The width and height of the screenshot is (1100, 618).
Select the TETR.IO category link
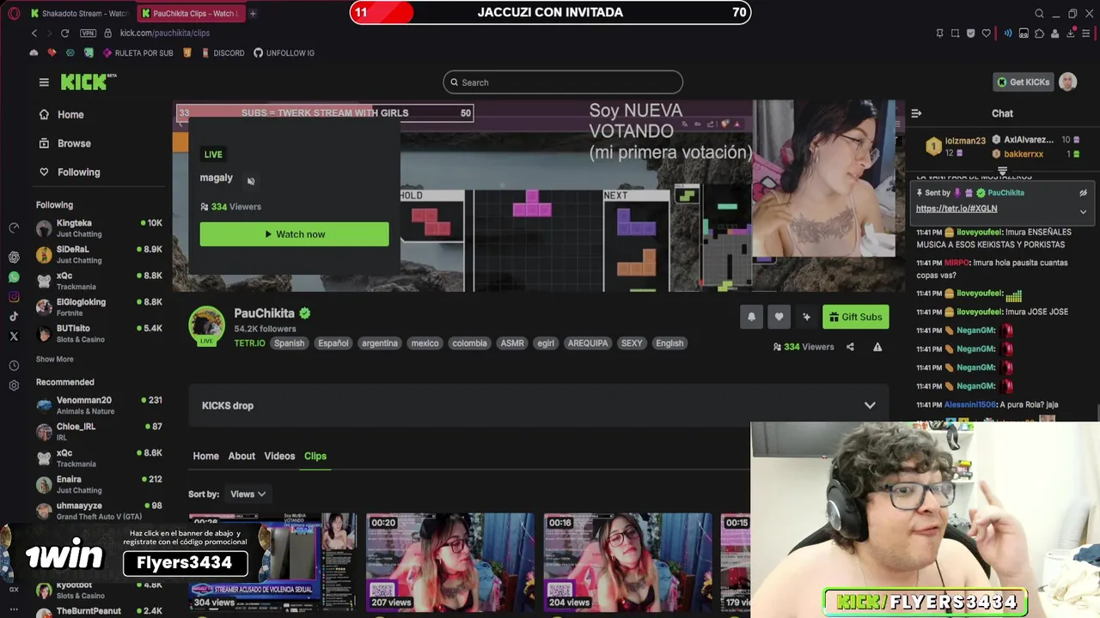[250, 343]
